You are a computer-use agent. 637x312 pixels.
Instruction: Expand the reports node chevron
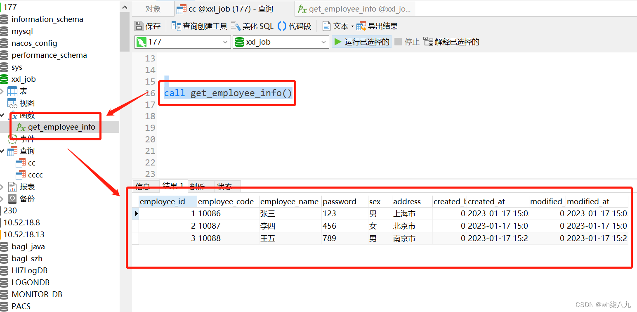click(x=2, y=187)
